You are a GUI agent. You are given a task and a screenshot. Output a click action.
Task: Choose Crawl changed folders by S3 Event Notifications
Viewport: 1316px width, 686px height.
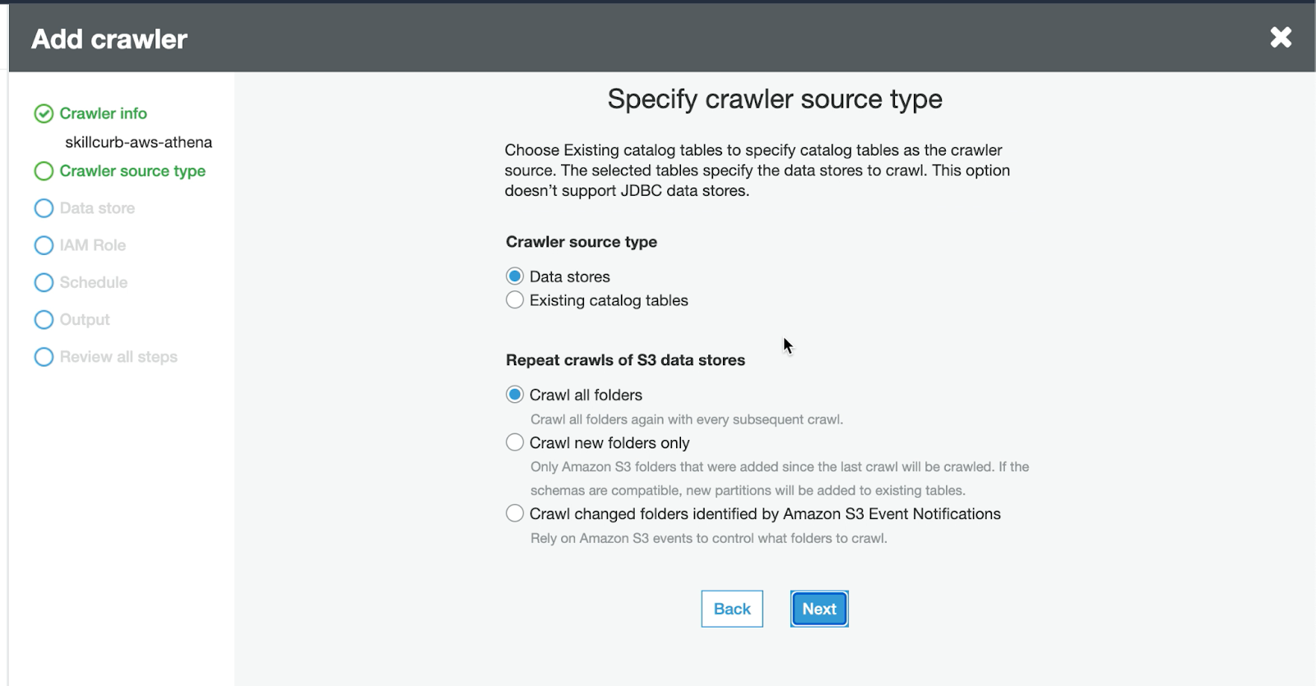point(515,514)
